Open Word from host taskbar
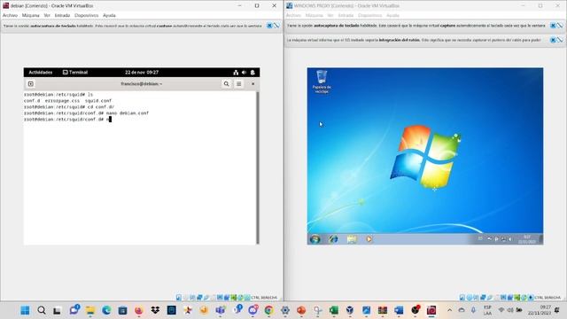567x319 pixels. 399,310
